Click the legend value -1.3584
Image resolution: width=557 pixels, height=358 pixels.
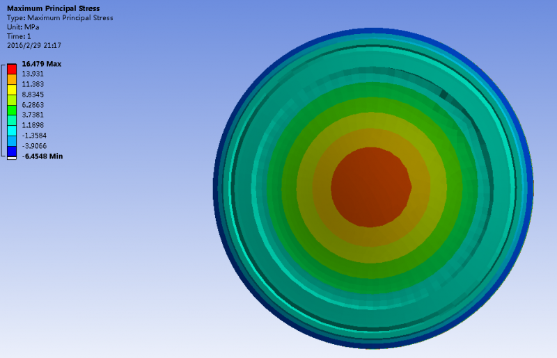34,135
